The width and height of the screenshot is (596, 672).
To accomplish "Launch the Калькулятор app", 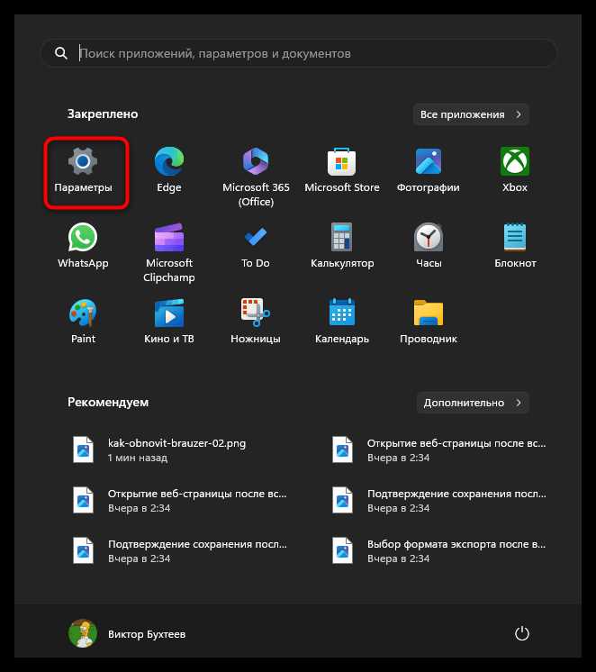I will tap(342, 246).
